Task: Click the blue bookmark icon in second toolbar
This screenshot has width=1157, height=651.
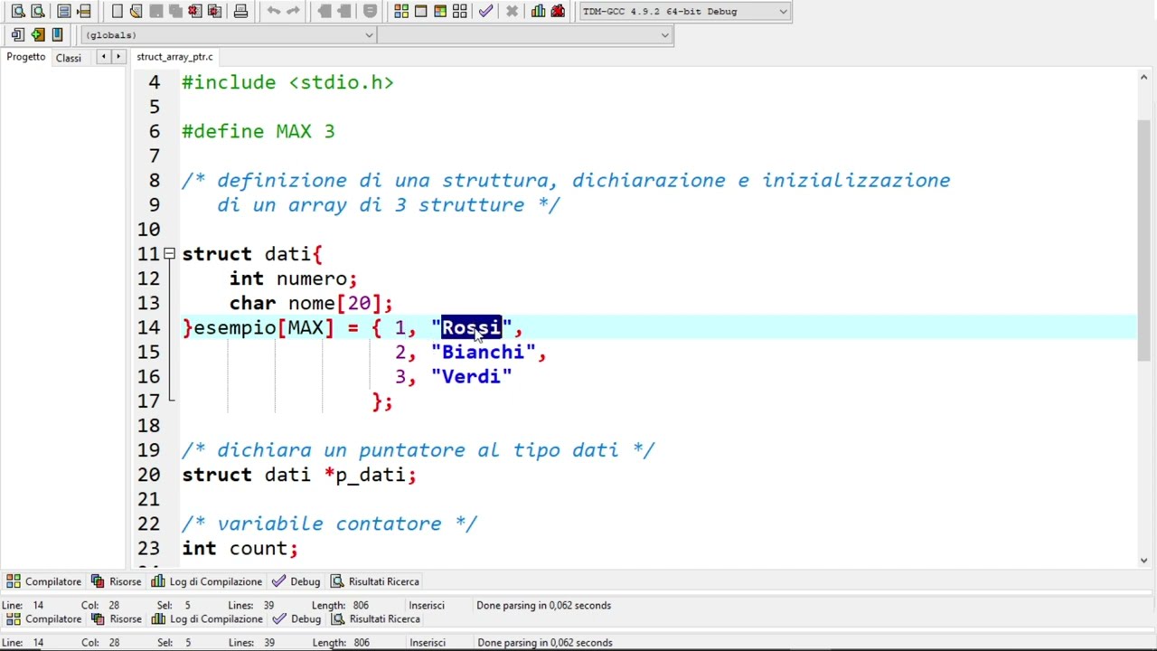Action: coord(57,34)
